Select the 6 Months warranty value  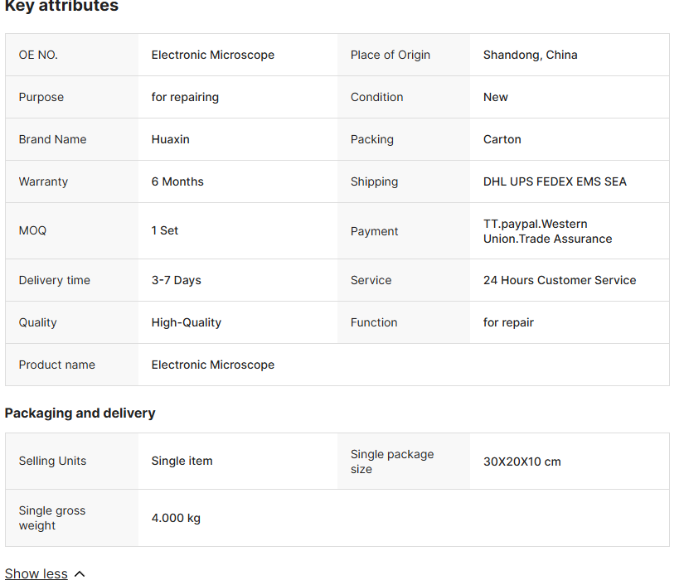177,181
